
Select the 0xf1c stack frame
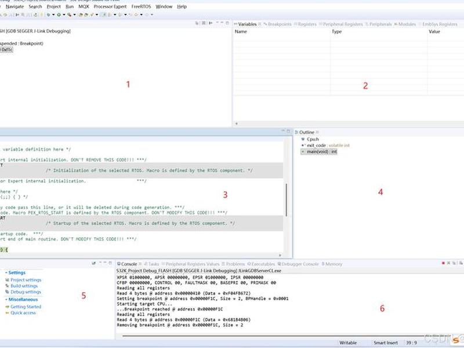[x=6, y=49]
